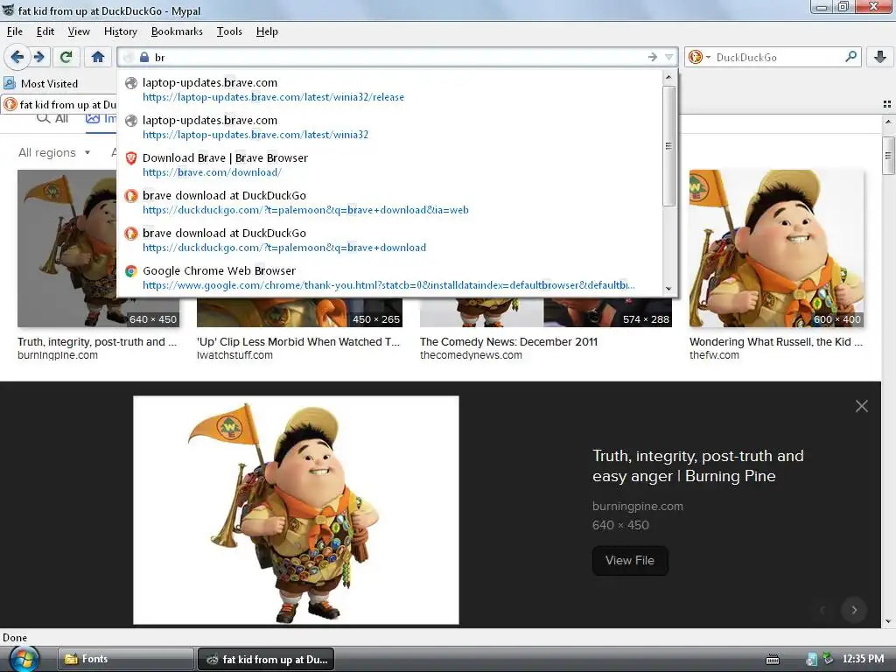Image resolution: width=896 pixels, height=672 pixels.
Task: Click burningpine.com in the detail panel
Action: [637, 507]
